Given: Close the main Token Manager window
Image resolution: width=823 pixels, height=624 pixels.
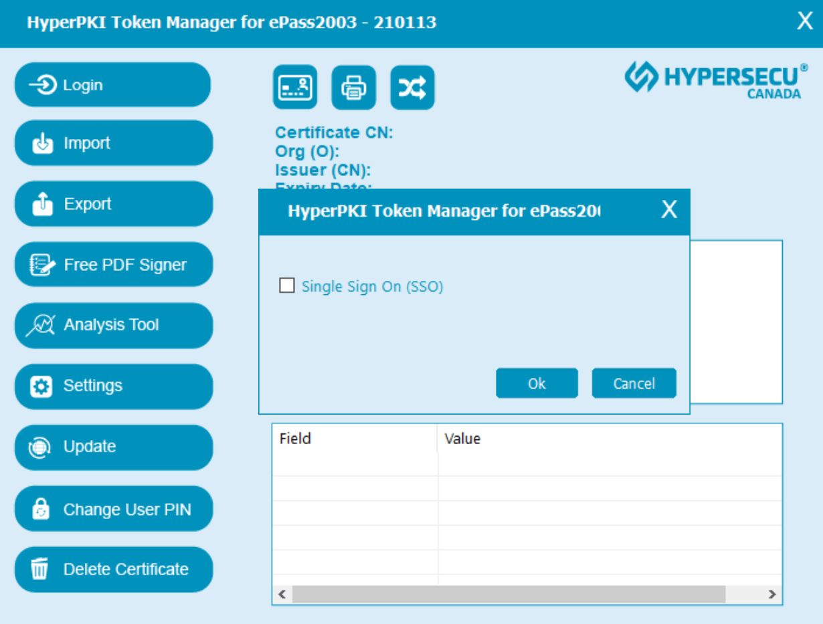Looking at the screenshot, I should [805, 21].
